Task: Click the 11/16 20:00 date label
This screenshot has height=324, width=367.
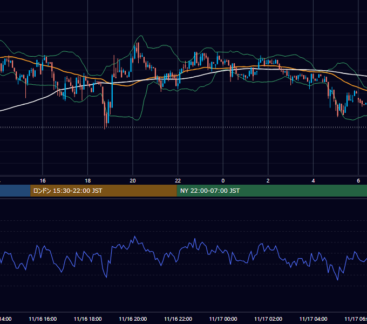Action: 133,319
